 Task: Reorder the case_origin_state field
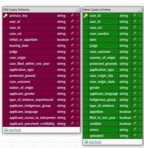tap(140, 81)
